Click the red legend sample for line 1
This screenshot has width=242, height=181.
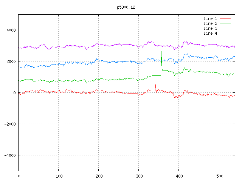pos(225,18)
